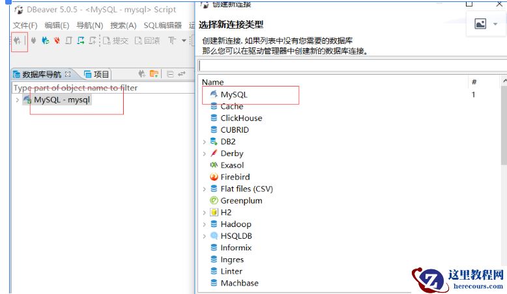The width and height of the screenshot is (507, 294).
Task: Open the 编辑(E) menu
Action: coord(57,25)
